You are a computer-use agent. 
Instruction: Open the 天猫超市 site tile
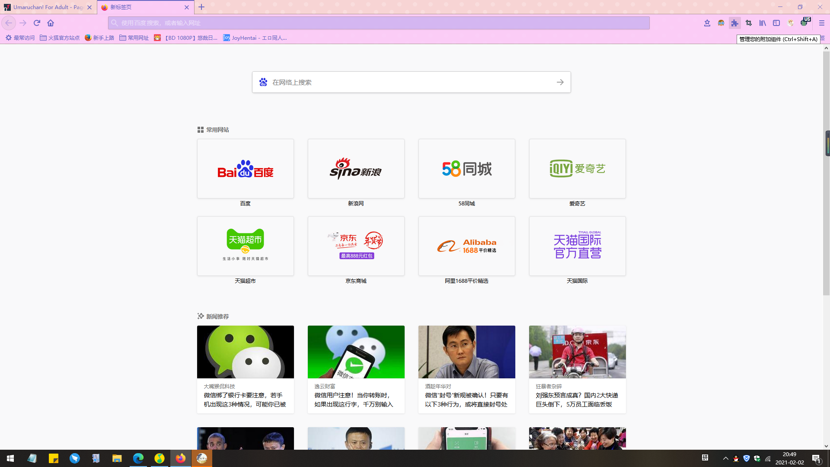(246, 246)
